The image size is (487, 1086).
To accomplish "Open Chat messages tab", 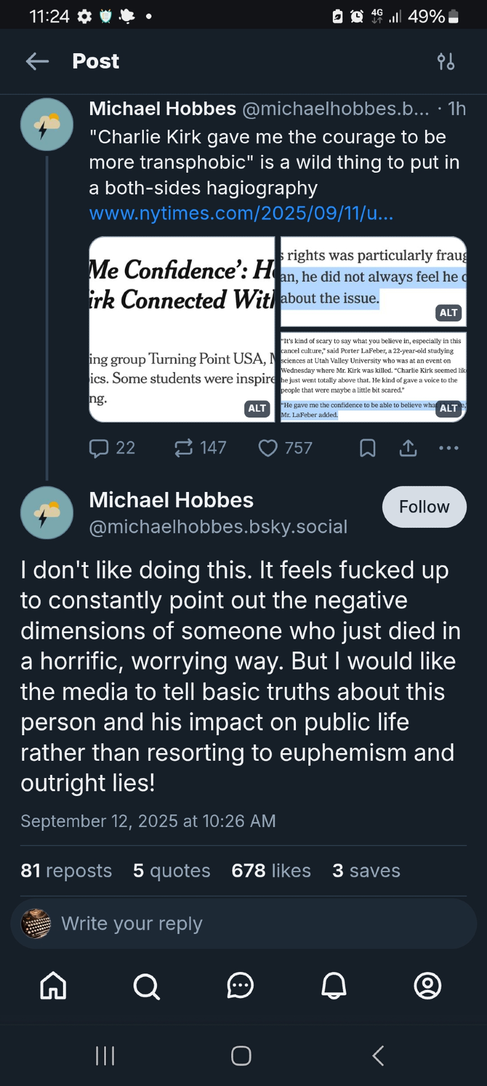I will tap(241, 986).
